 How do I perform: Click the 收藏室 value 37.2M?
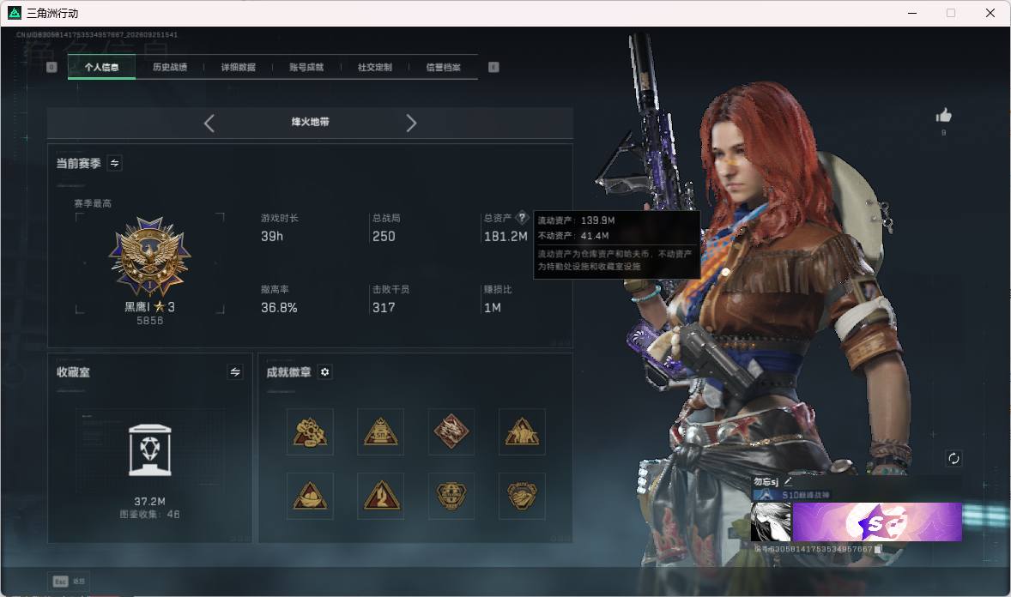click(149, 501)
